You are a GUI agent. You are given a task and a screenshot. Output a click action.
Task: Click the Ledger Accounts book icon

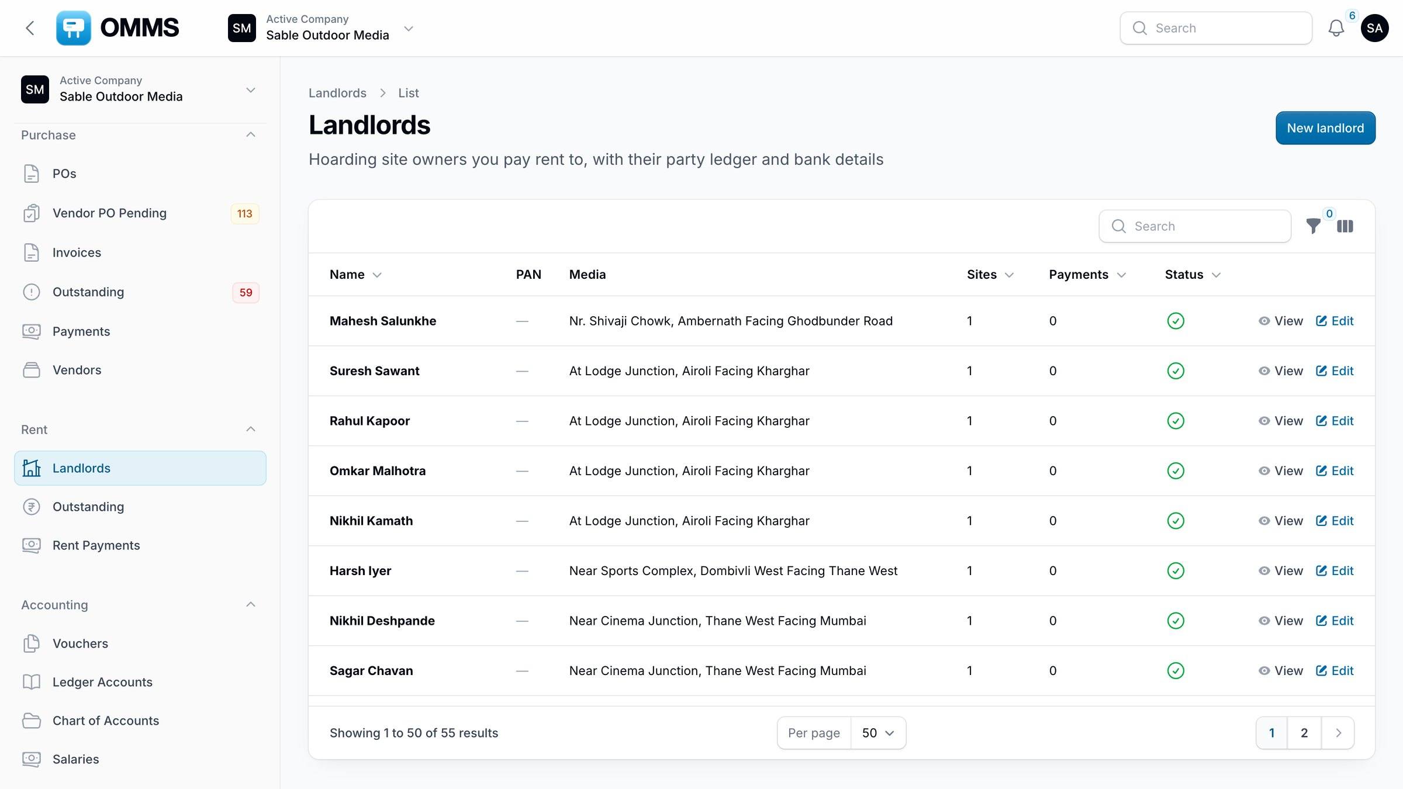pyautogui.click(x=32, y=682)
